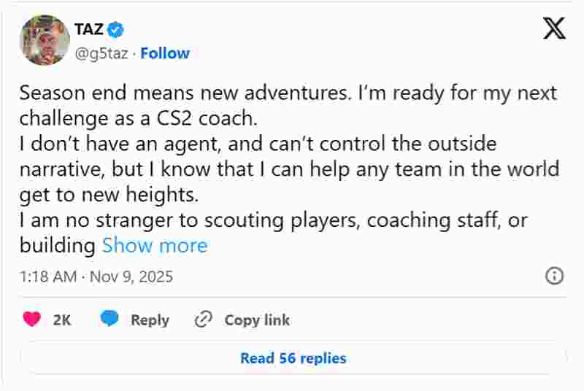Screen dimensions: 584x391
Task: Open TAZ's profile picture
Action: pos(45,39)
